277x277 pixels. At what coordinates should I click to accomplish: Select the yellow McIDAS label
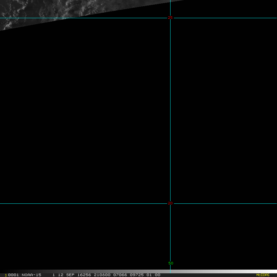tap(263, 275)
